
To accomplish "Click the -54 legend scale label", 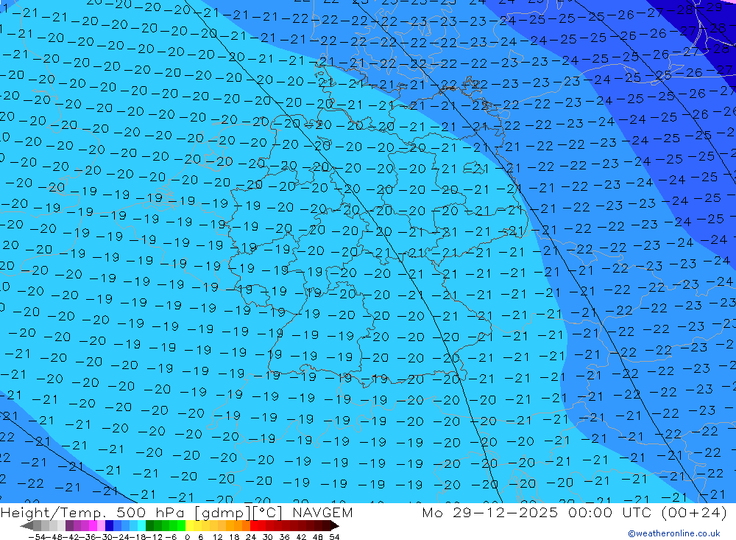I will tap(37, 537).
